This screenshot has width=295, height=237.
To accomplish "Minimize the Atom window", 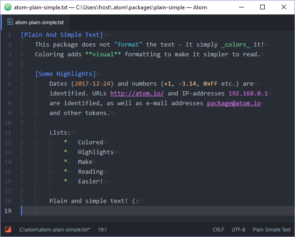I will click(241, 7).
